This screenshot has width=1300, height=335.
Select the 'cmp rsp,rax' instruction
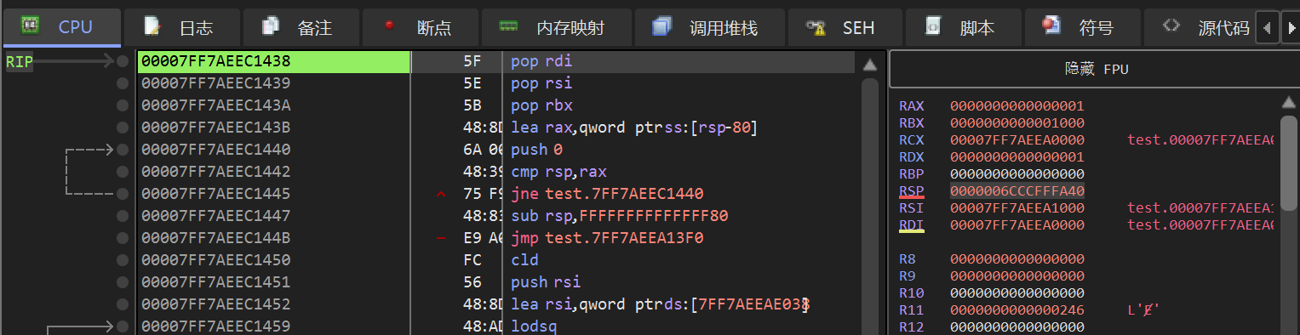pyautogui.click(x=558, y=172)
